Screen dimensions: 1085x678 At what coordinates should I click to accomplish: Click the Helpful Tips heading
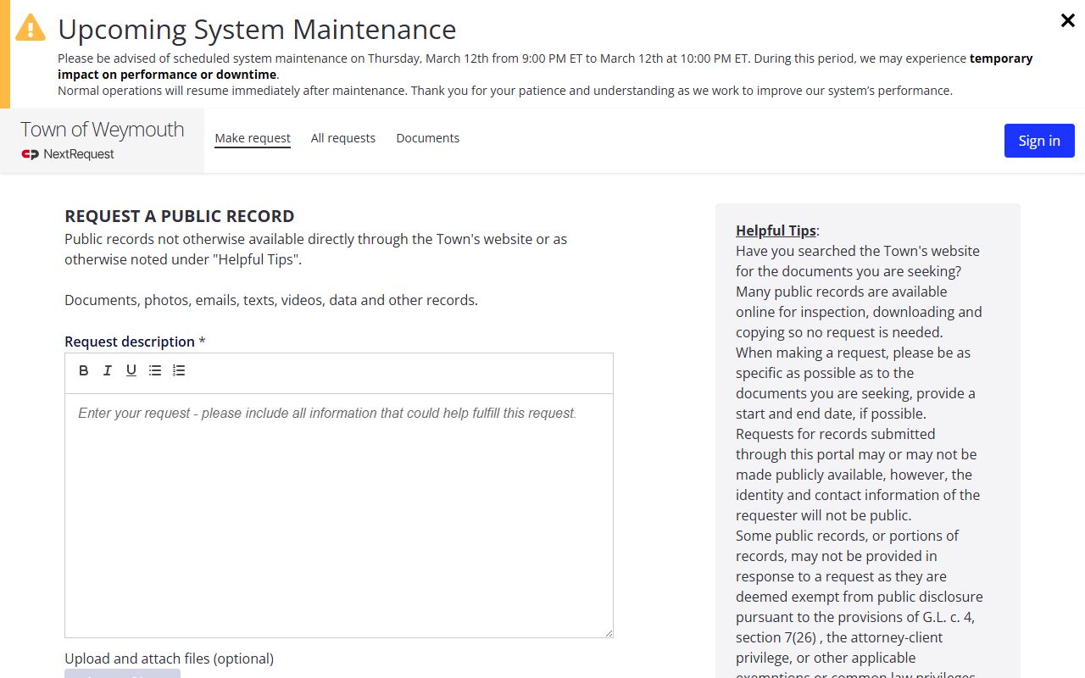[776, 231]
